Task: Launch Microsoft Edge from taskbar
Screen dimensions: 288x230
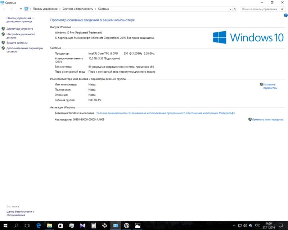Action: [39, 226]
